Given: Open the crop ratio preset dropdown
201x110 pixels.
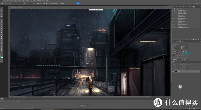Looking at the screenshot, I should pyautogui.click(x=13, y=3).
